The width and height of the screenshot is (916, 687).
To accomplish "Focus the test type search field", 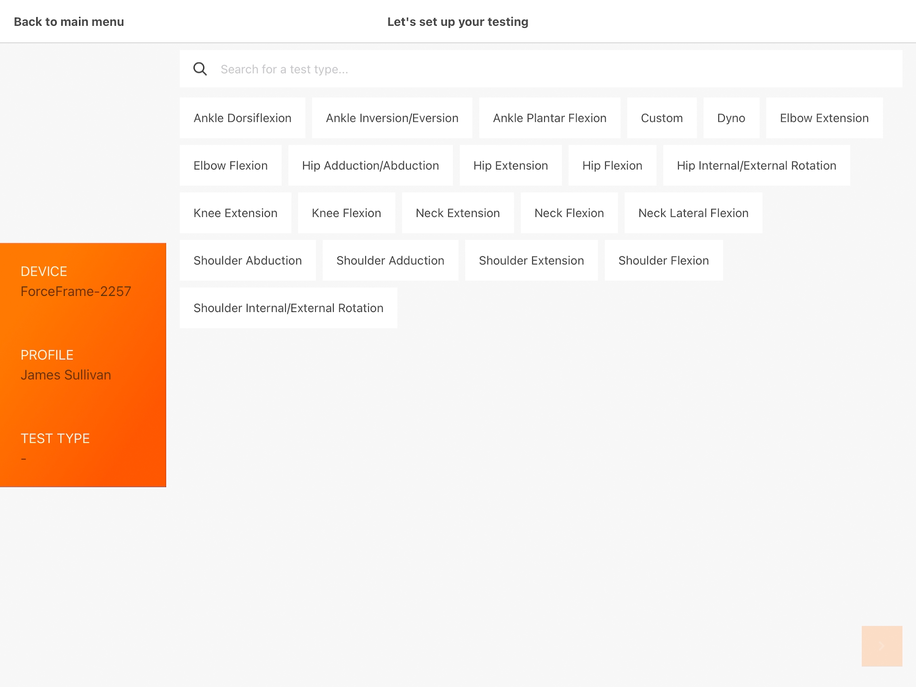I will [541, 69].
